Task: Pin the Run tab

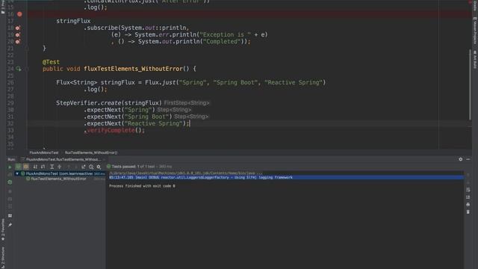Action: [10, 225]
